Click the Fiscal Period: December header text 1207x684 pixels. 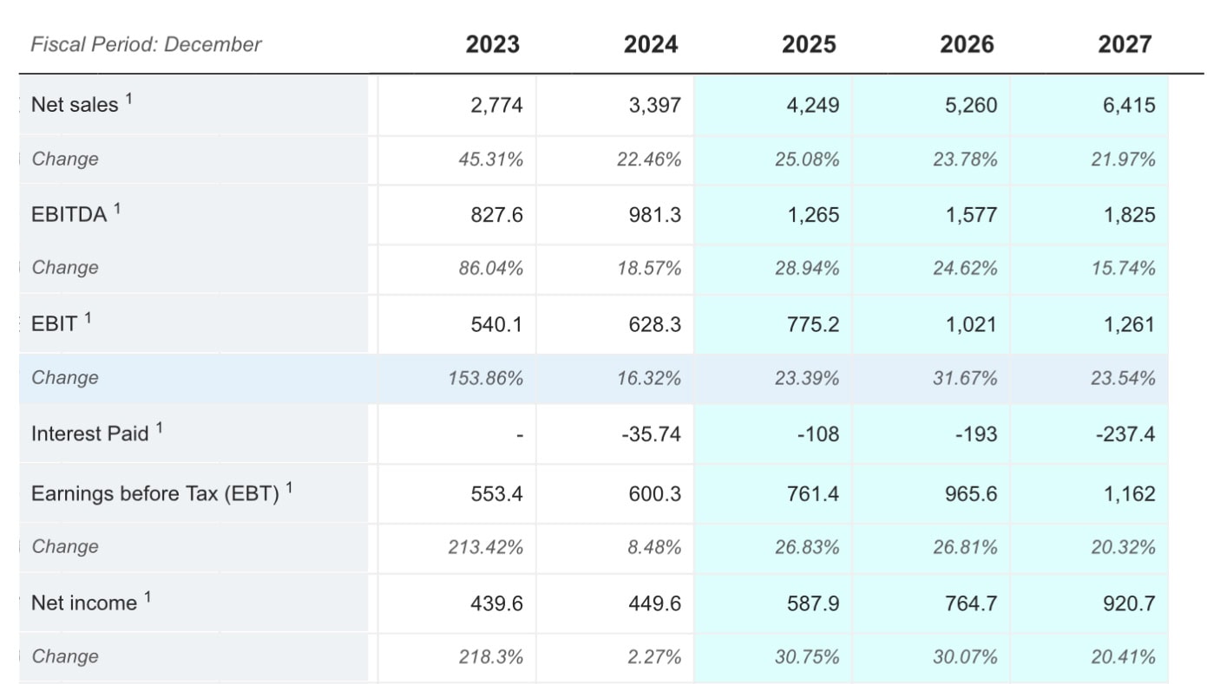click(x=146, y=44)
